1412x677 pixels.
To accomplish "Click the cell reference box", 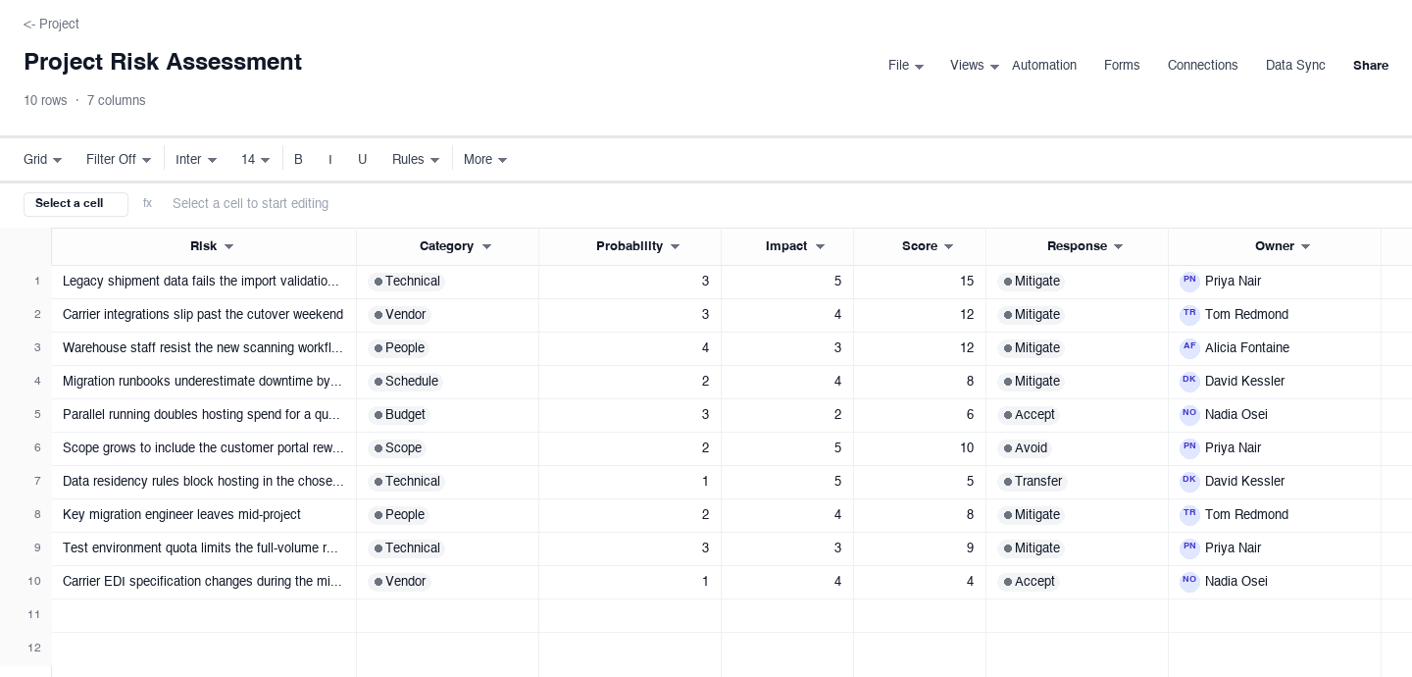I will coord(76,204).
